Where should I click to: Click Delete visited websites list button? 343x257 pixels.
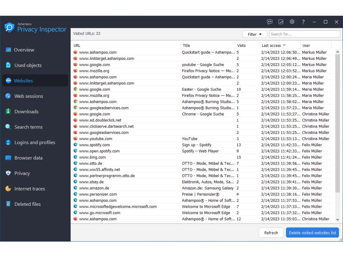[312, 233]
